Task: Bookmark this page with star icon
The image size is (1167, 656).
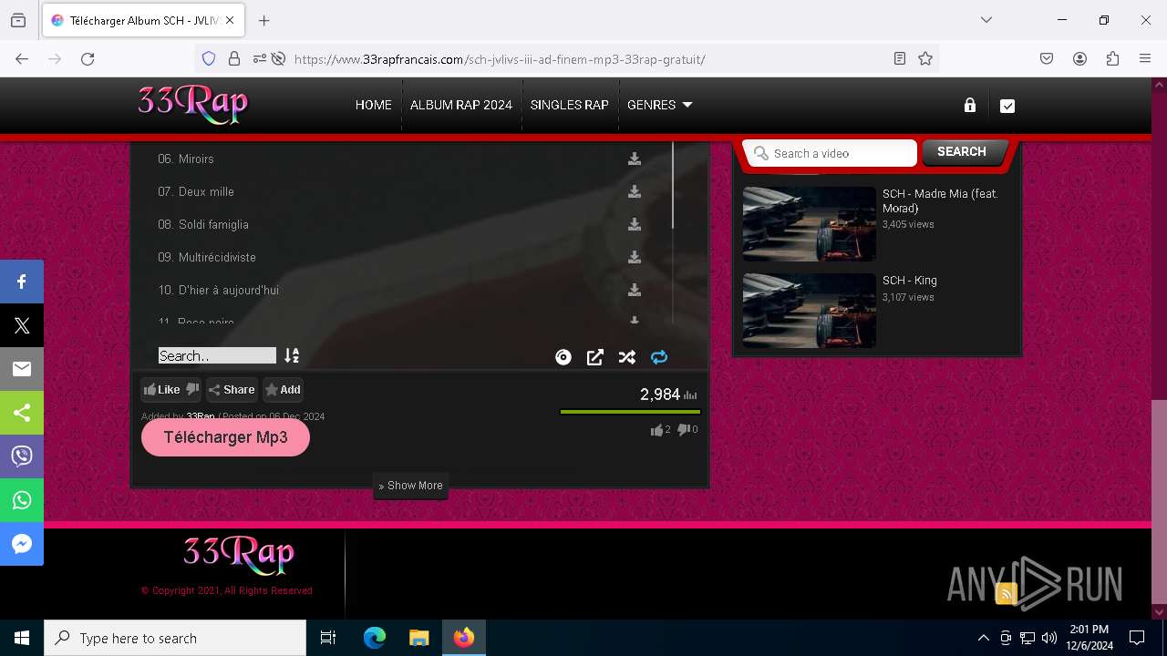Action: [925, 58]
